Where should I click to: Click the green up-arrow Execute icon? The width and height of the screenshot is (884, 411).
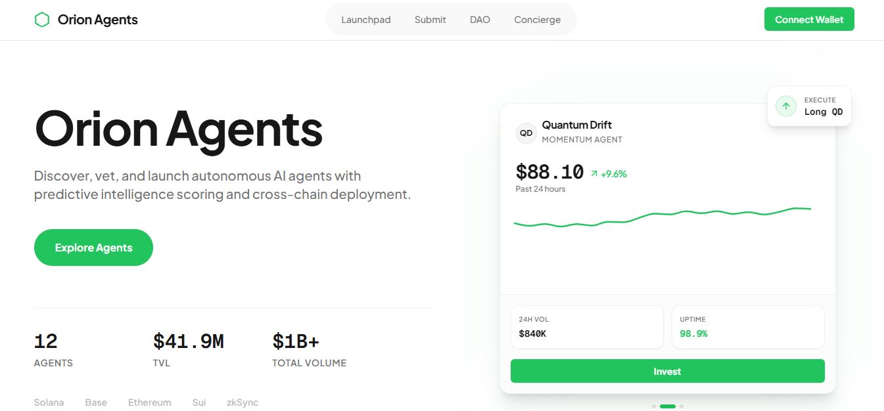coord(786,106)
